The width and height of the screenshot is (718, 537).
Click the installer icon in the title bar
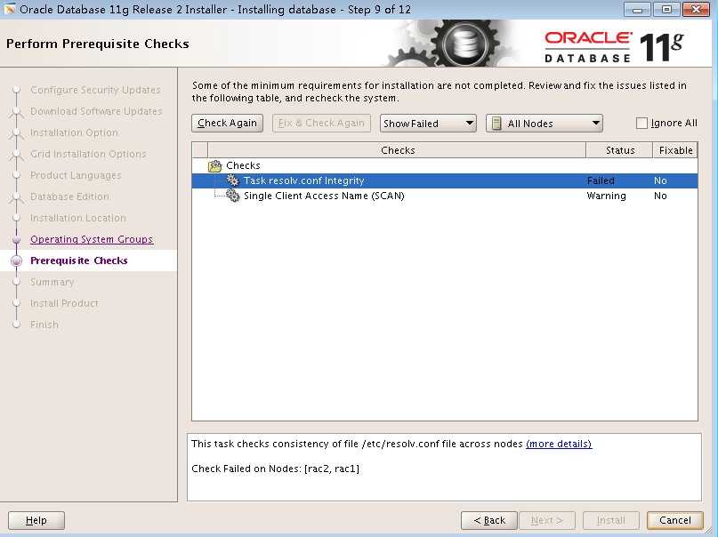[9, 9]
